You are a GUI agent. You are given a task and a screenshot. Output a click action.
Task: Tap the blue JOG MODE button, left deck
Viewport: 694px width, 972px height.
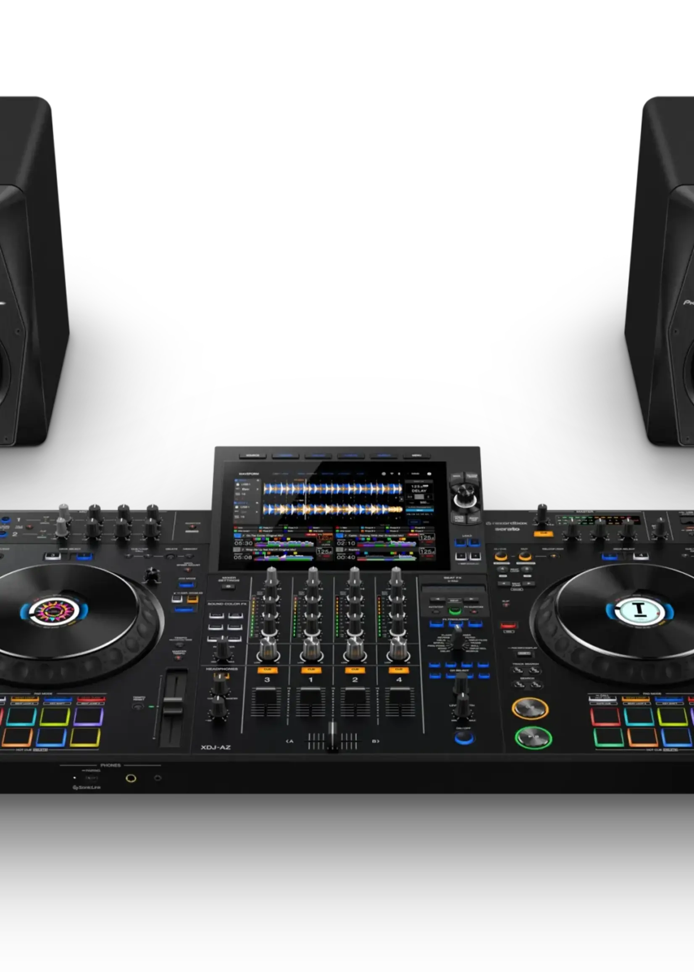[x=187, y=585]
